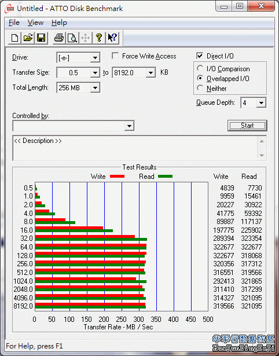
Task: Click the write value 292413
Action: pyautogui.click(x=223, y=281)
